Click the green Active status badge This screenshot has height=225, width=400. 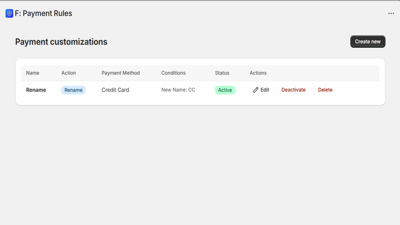(225, 90)
